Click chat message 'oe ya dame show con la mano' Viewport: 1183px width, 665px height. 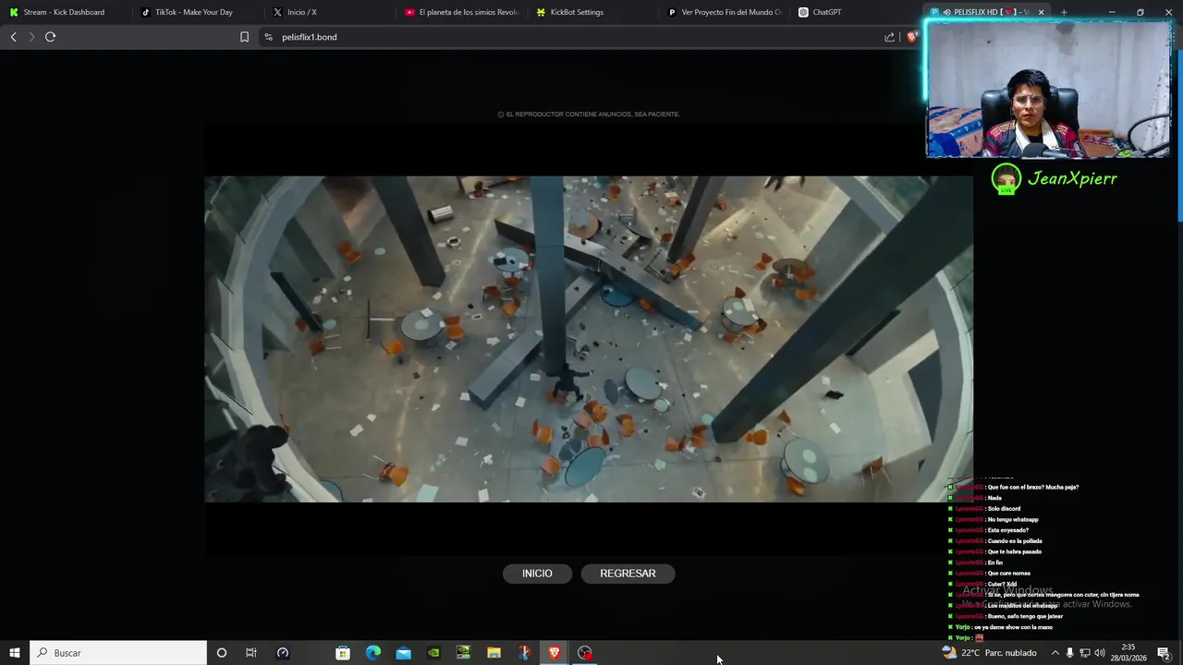1013,627
